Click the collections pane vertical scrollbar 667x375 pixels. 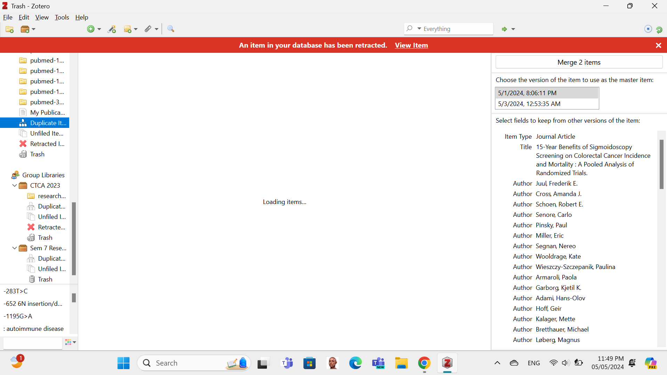74,238
